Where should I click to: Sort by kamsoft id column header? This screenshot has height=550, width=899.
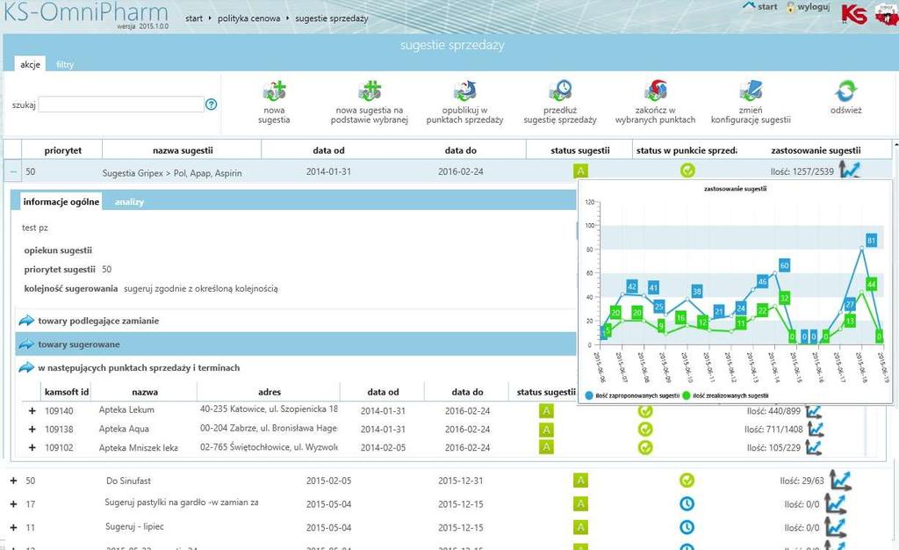[x=67, y=392]
